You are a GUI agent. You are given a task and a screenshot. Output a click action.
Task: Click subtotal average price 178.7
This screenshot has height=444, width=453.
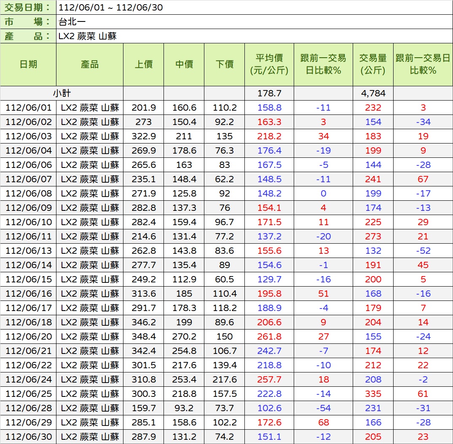(269, 93)
